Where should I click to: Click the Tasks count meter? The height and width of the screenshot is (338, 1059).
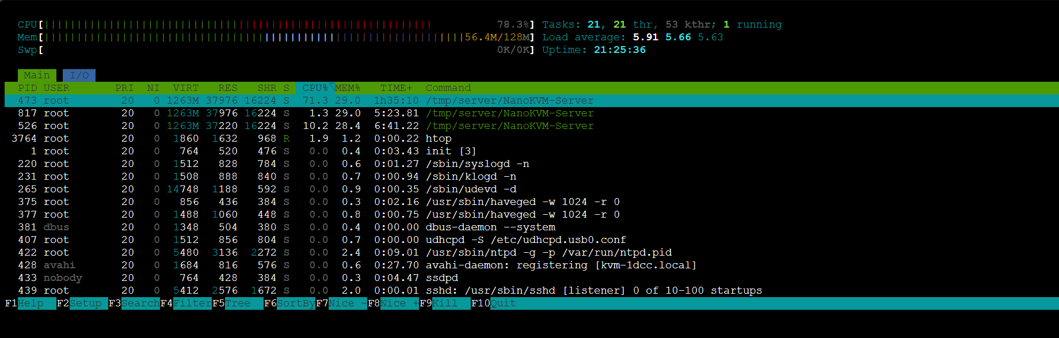[662, 25]
